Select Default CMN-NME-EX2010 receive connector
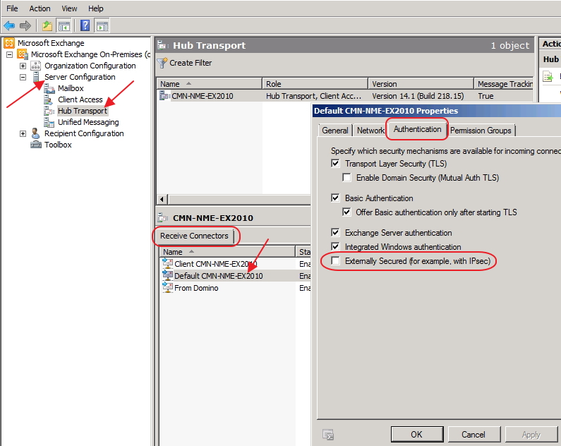Screen dimensions: 561x446 tap(218, 276)
